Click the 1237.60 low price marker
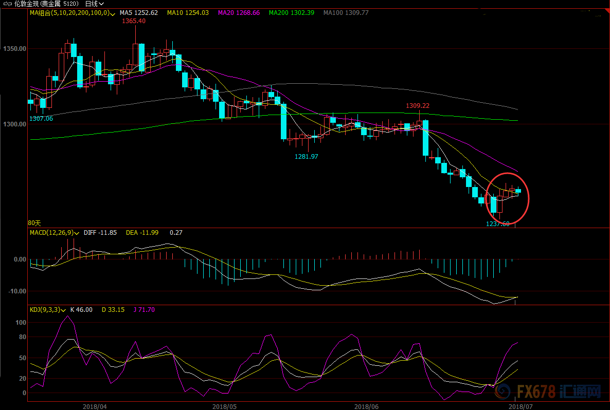 click(x=497, y=224)
